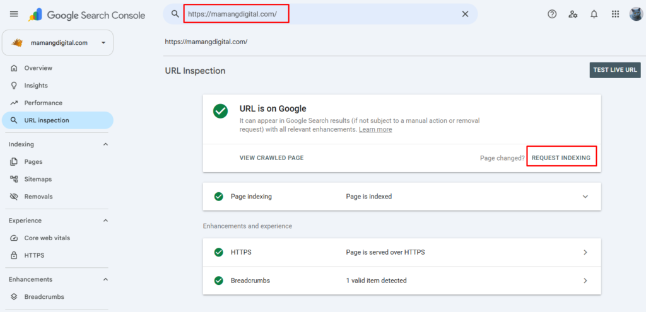Click the search magnifier icon in URL bar
Image resolution: width=646 pixels, height=312 pixels.
[x=175, y=14]
